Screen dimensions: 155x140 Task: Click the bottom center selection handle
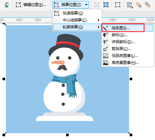coord(67,135)
